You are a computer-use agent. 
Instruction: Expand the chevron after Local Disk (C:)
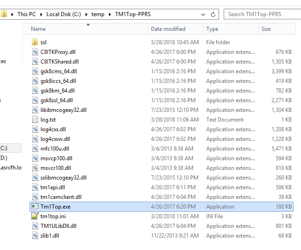[87, 14]
